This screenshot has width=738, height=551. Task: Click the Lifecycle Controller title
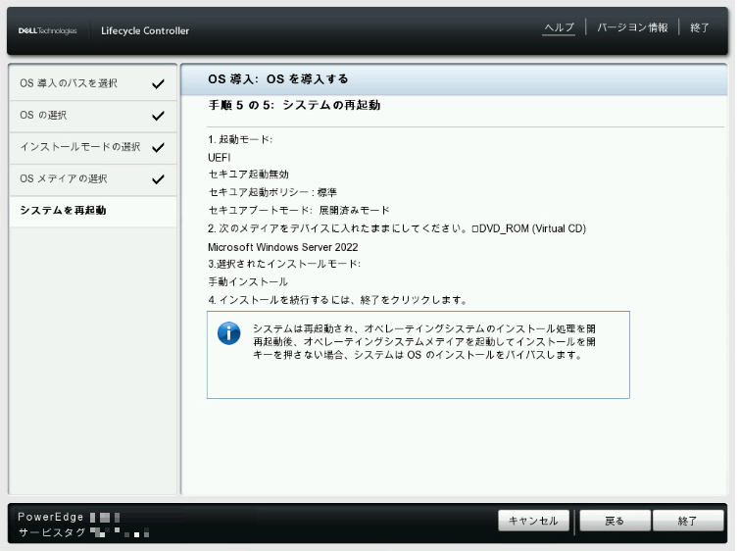tap(145, 31)
